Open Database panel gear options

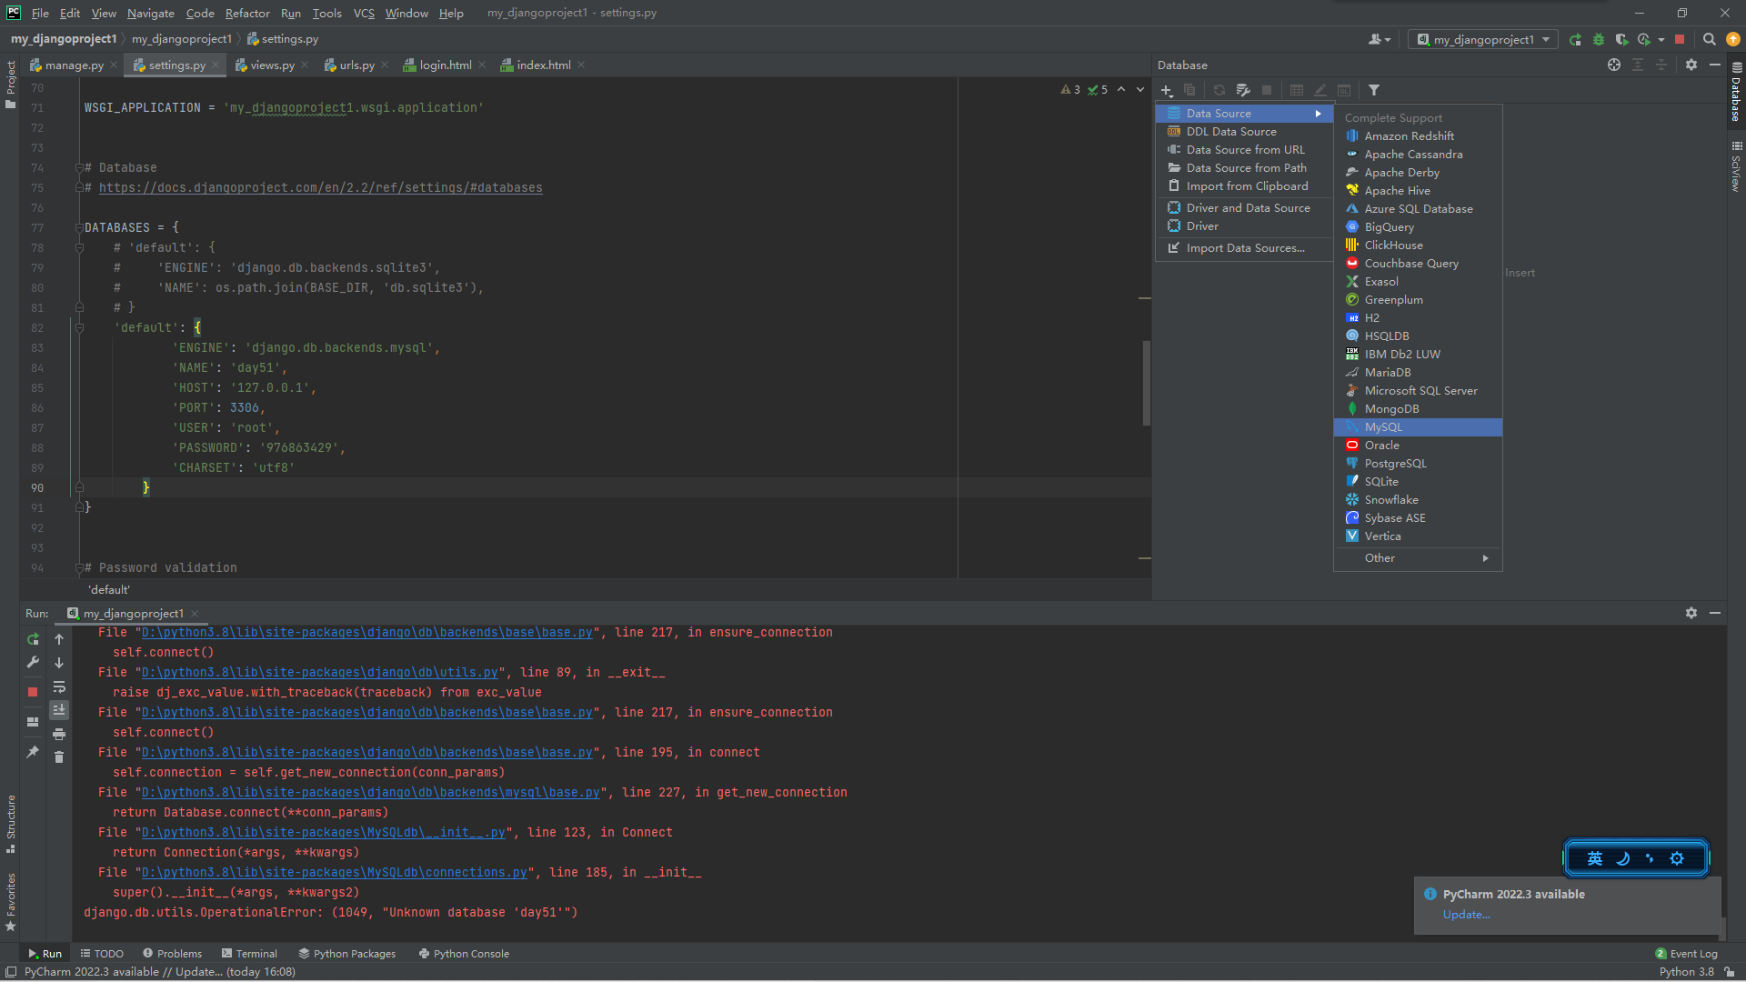coord(1691,65)
